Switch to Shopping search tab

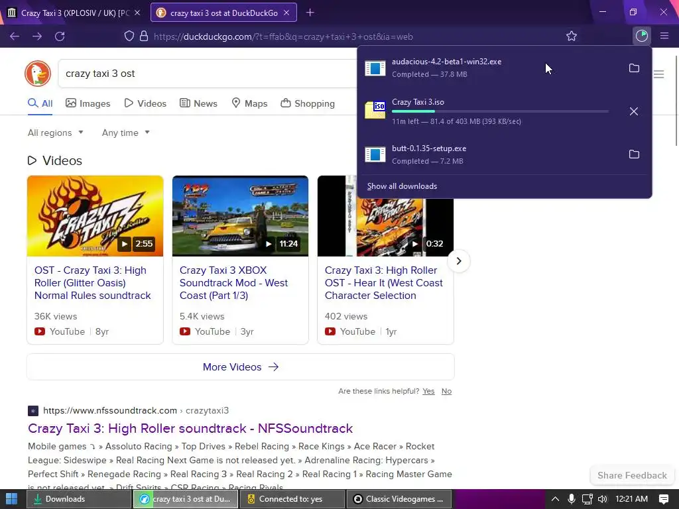click(x=308, y=103)
